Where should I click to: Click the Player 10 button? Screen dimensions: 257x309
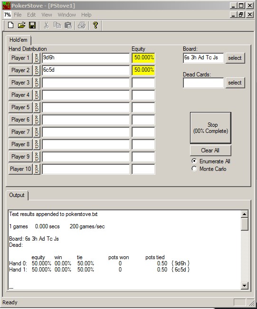20,169
